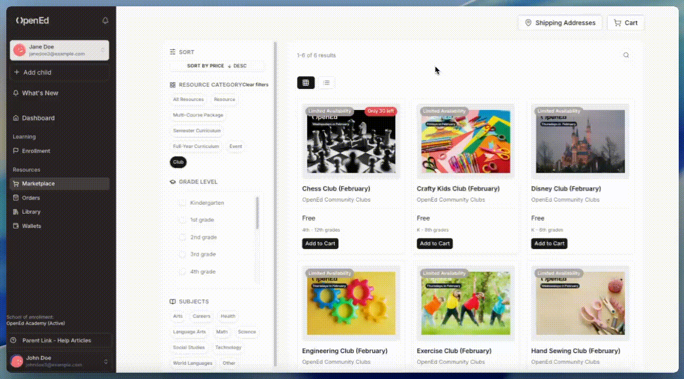Screen dimensions: 684x379
Task: Open the Wallets page
Action: tap(31, 226)
